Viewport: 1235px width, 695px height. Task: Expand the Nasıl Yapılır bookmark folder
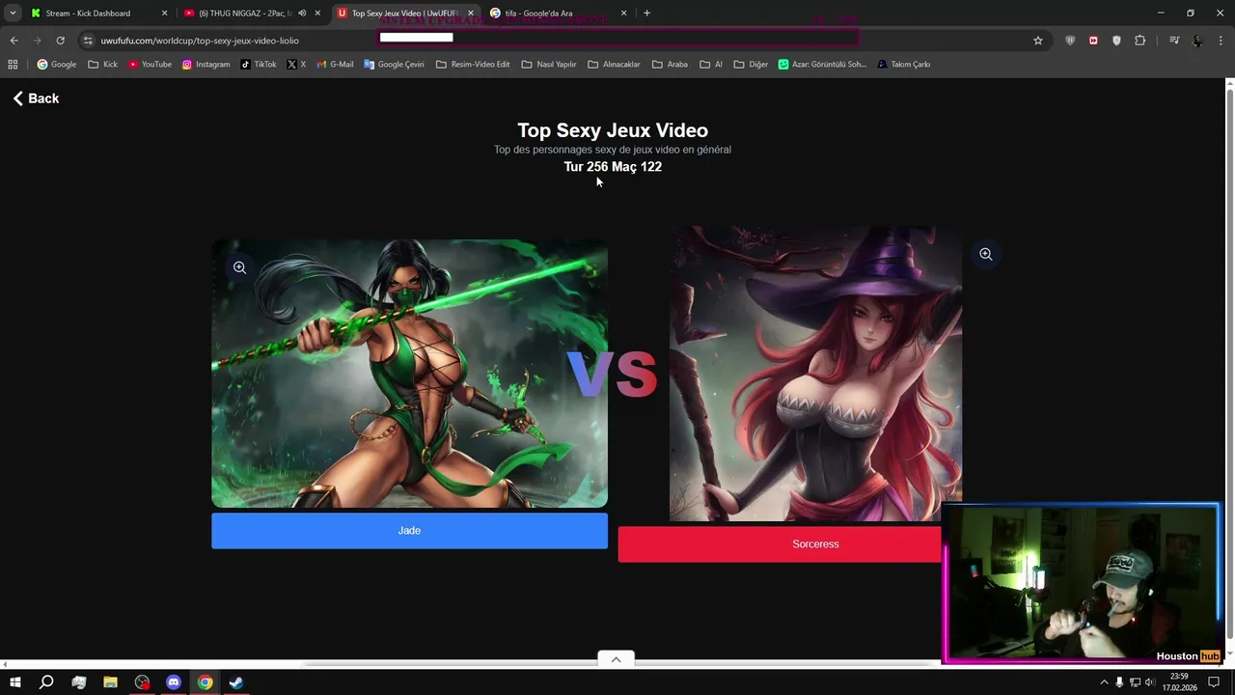[x=549, y=65]
